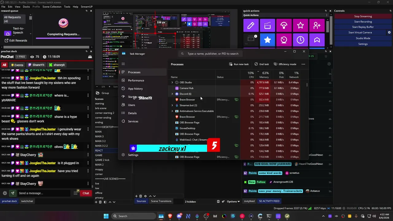Toggle Start Virtual Camera
The height and width of the screenshot is (221, 393).
(360, 33)
